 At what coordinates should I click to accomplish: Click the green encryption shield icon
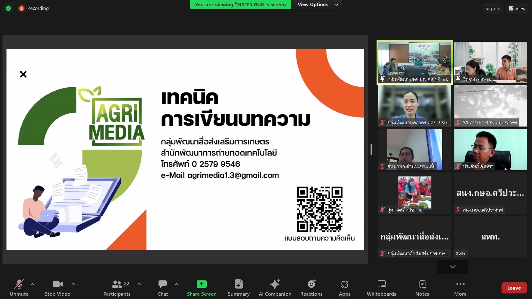point(8,8)
